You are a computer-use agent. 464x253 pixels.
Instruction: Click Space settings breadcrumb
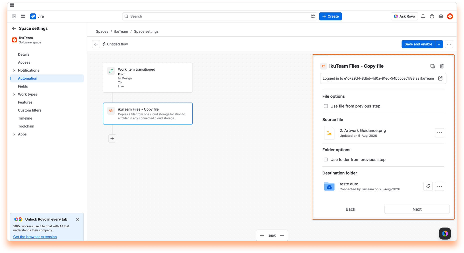(146, 31)
